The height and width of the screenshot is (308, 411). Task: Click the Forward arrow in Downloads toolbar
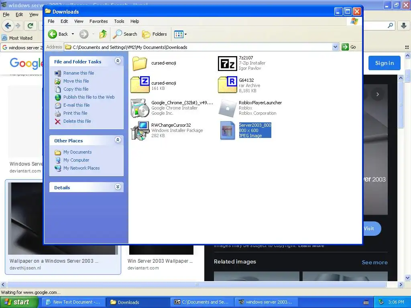pos(84,34)
